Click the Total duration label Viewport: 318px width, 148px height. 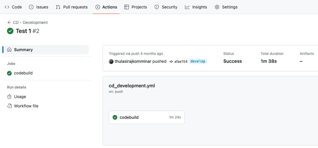coord(272,54)
